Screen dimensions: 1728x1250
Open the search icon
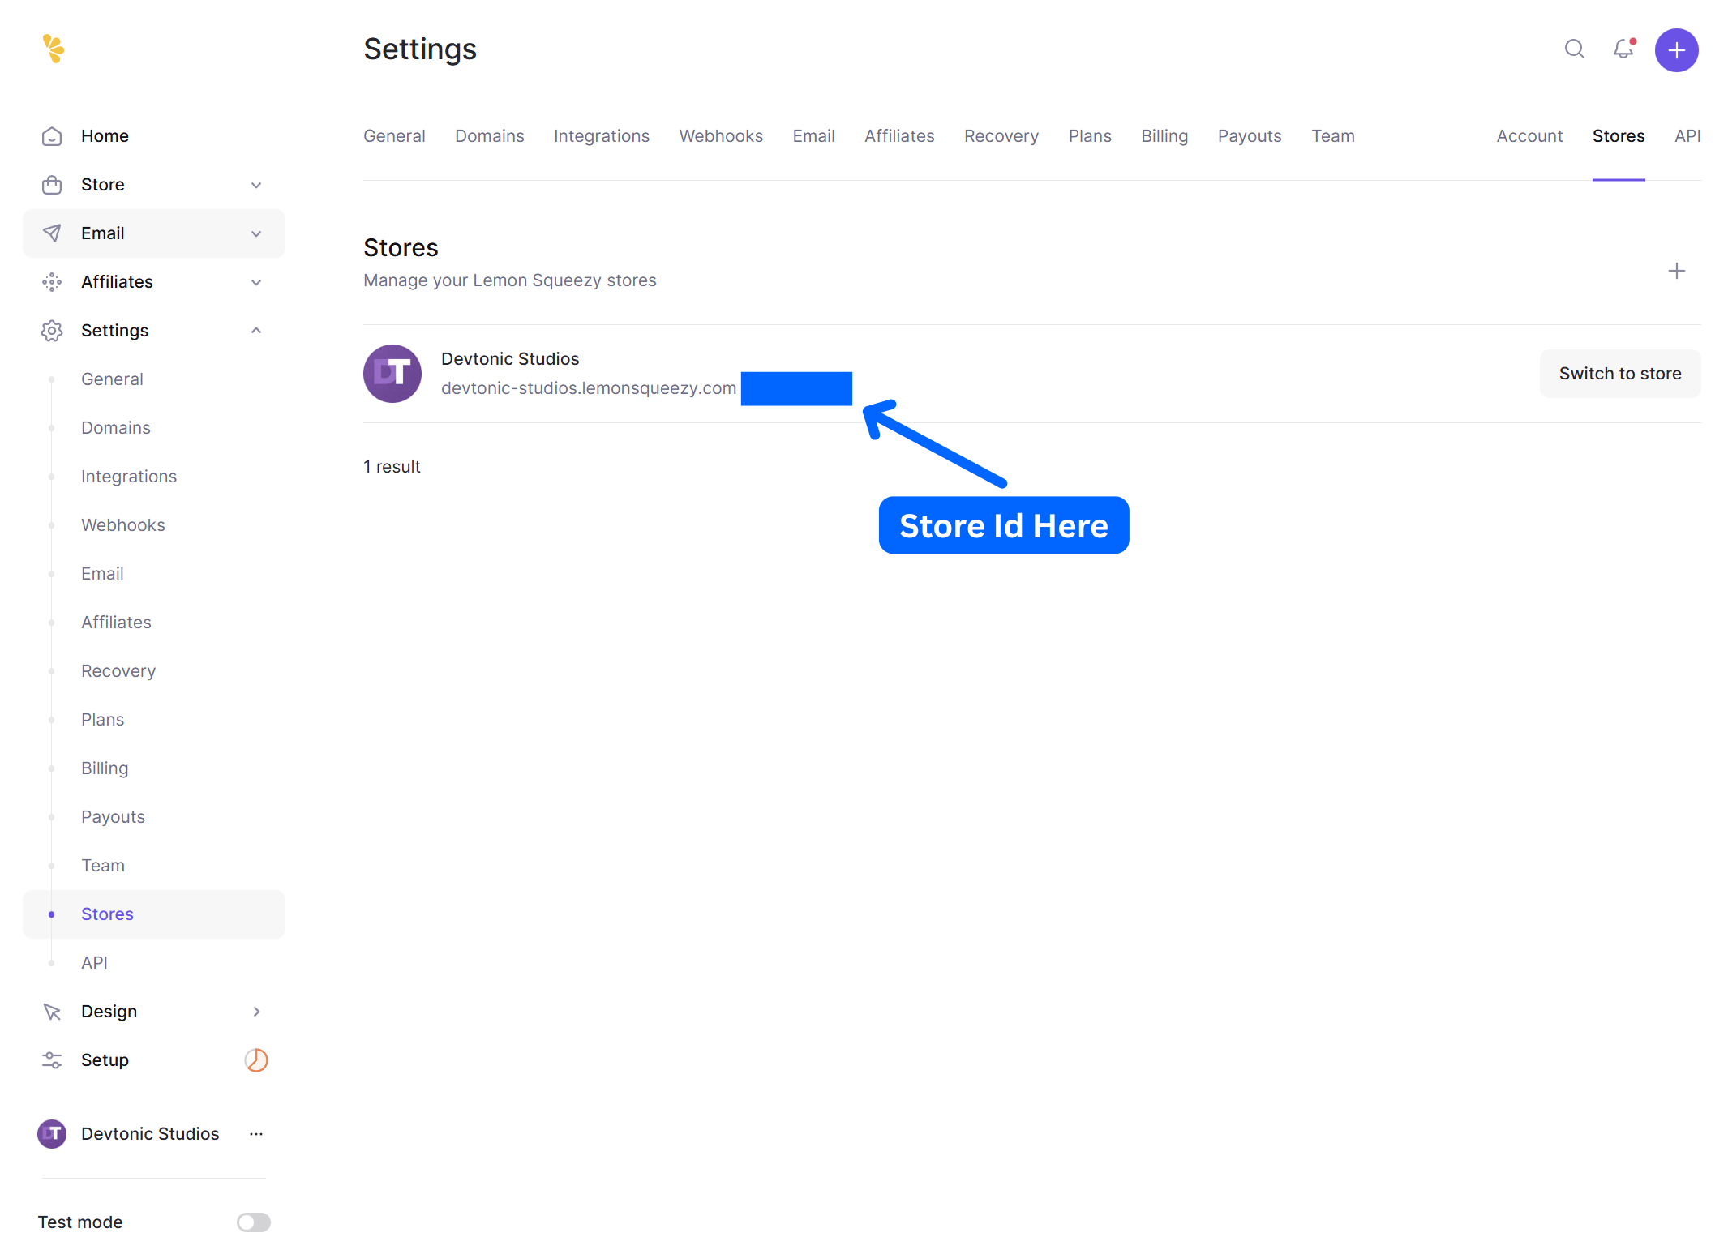(x=1574, y=49)
